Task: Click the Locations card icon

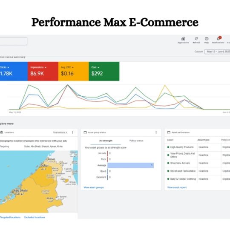Action: pos(2,132)
